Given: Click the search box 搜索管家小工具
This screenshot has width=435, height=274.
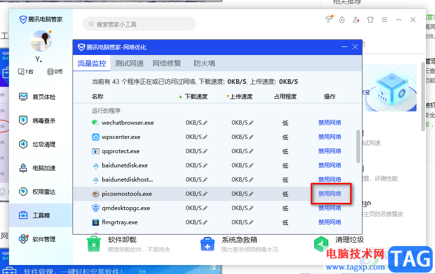Looking at the screenshot, I should [139, 24].
